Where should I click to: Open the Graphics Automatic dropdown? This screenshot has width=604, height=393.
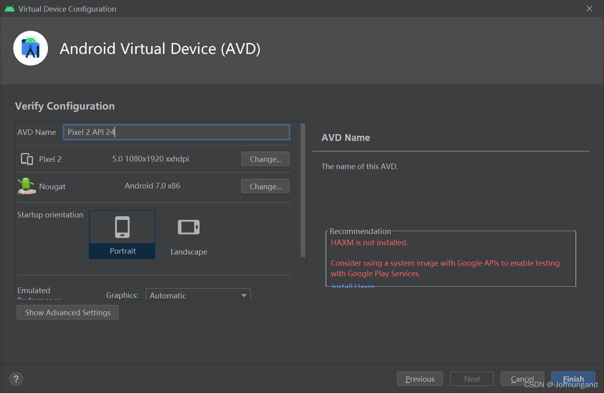pyautogui.click(x=198, y=295)
